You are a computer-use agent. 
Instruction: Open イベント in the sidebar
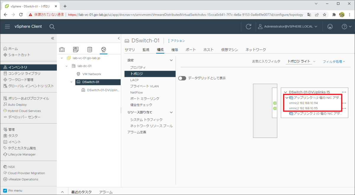click(x=12, y=142)
